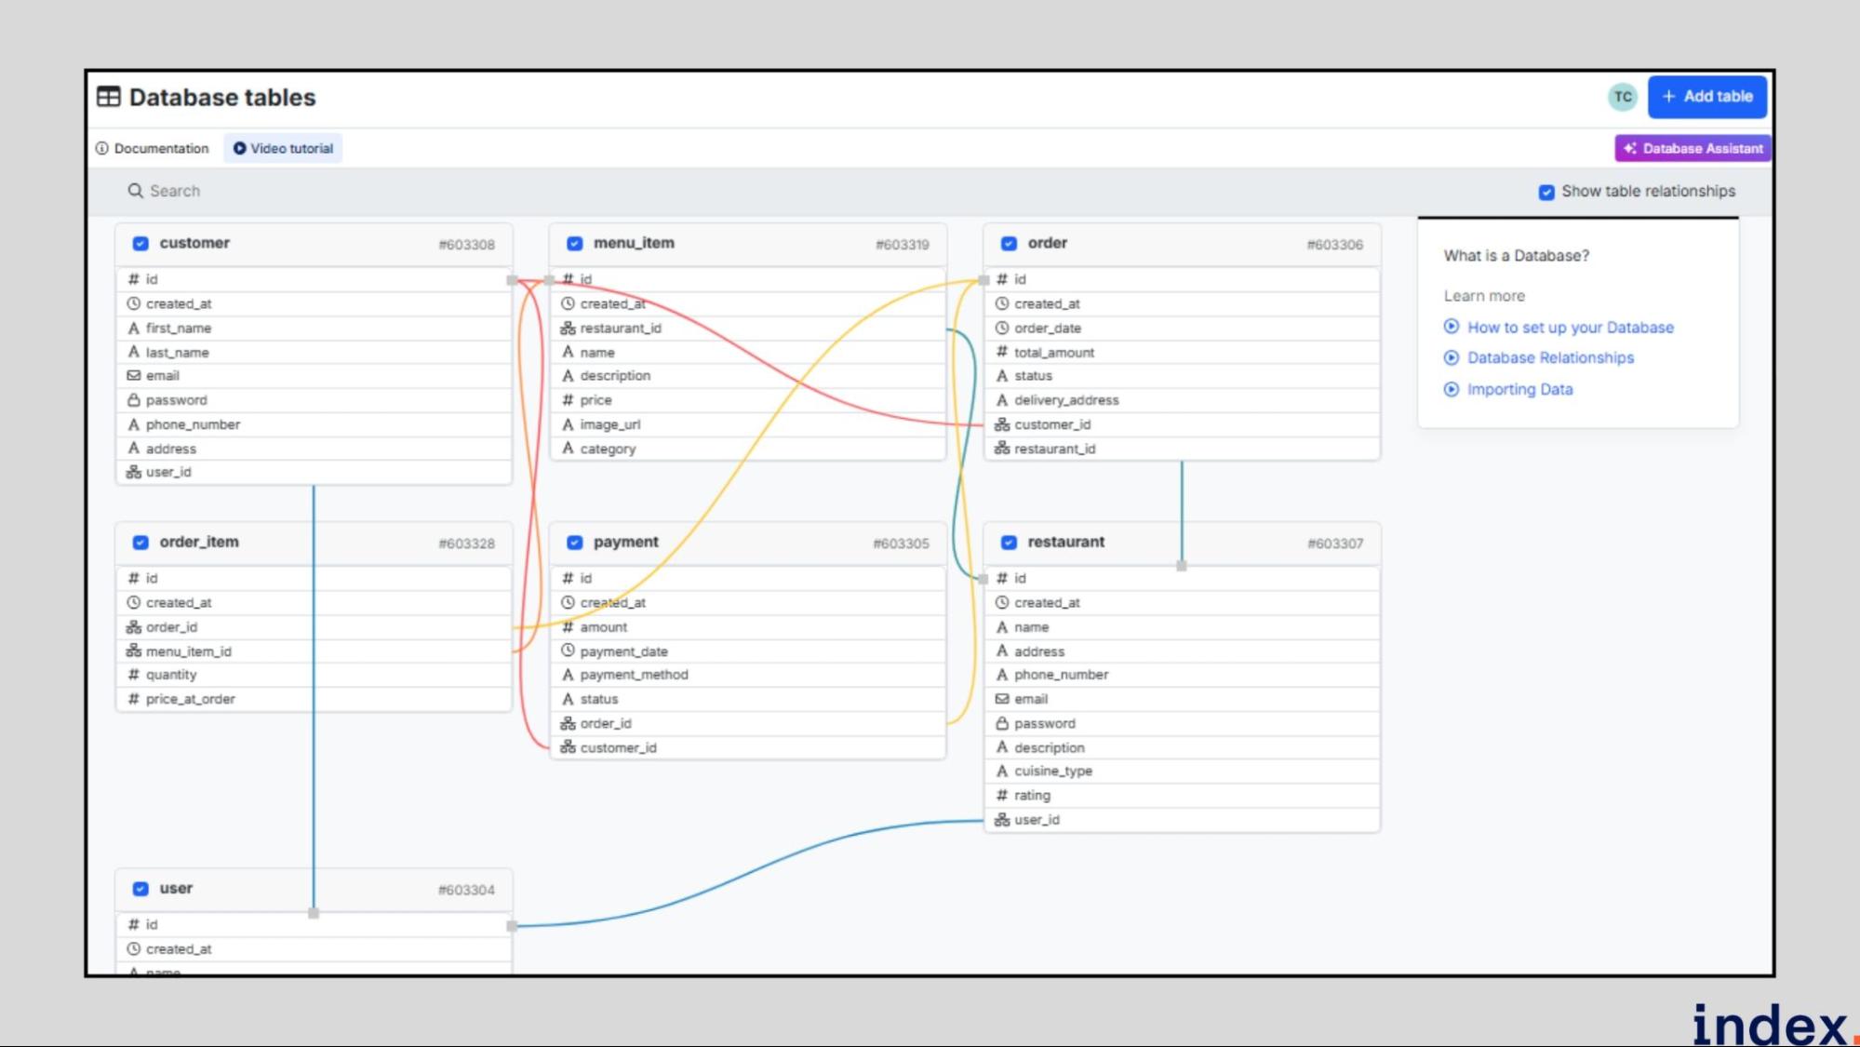
Task: Toggle the customer table checkbox
Action: click(141, 244)
